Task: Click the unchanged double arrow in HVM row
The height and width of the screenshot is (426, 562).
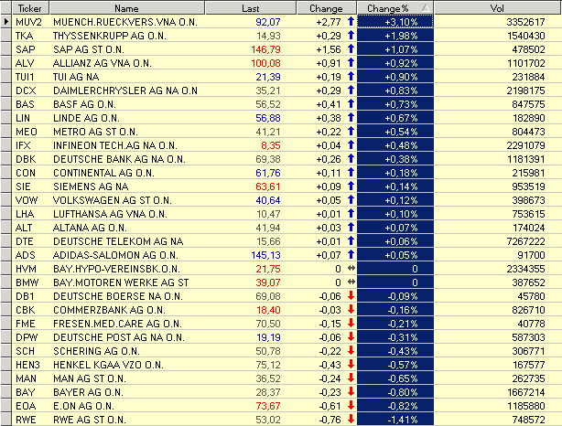Action: 351,268
